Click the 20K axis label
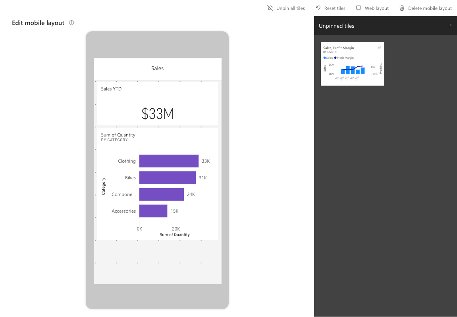 (176, 229)
